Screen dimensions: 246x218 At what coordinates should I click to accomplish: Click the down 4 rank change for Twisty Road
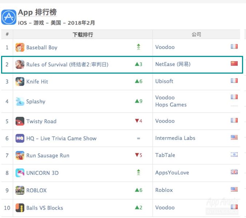138,121
